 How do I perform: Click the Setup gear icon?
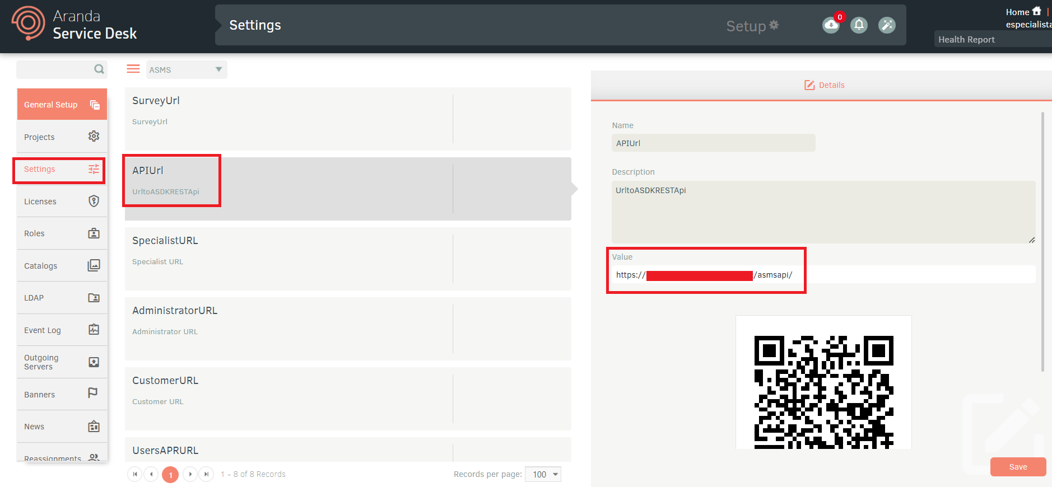click(774, 25)
